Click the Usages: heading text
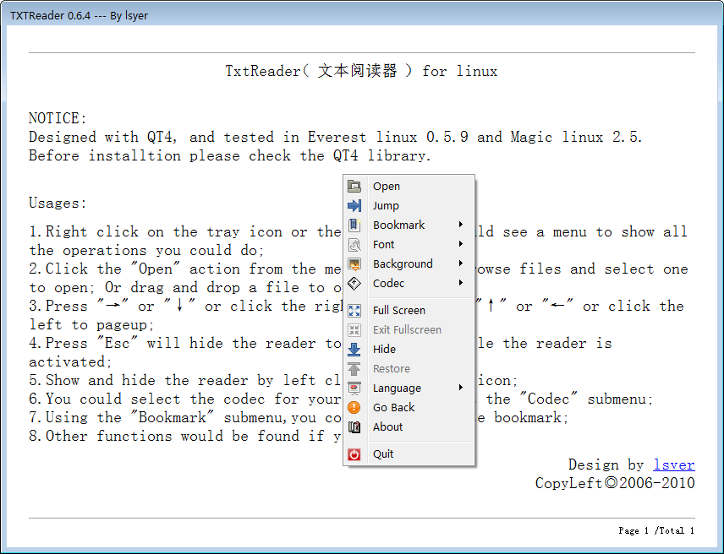 tap(58, 203)
